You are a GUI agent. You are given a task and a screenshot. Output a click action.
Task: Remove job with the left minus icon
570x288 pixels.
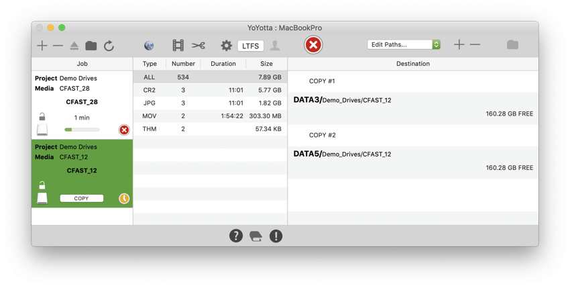pyautogui.click(x=58, y=46)
